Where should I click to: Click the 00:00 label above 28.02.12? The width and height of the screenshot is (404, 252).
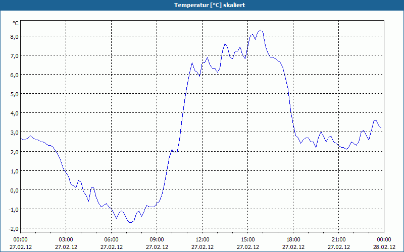pyautogui.click(x=384, y=240)
